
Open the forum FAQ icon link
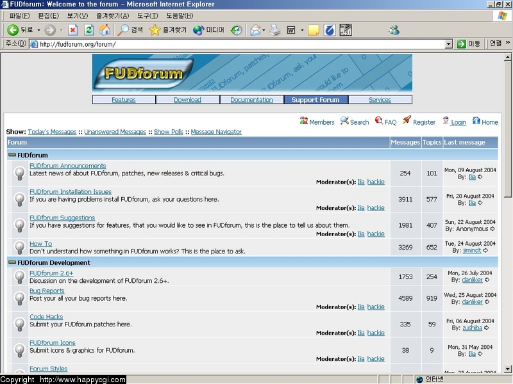385,122
